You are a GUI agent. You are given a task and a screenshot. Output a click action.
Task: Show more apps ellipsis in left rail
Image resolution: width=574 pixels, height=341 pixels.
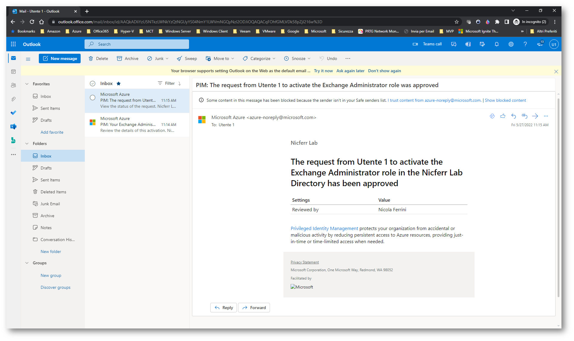[x=13, y=155]
